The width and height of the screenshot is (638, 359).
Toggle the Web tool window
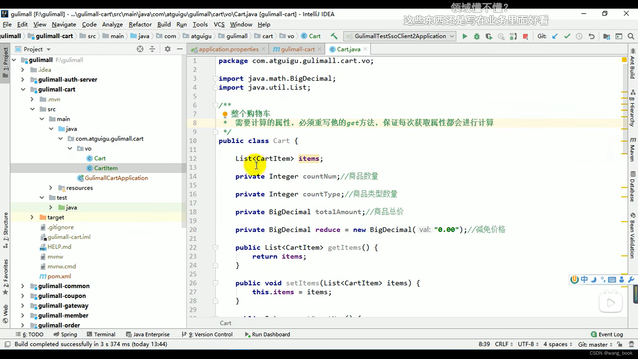(x=5, y=314)
